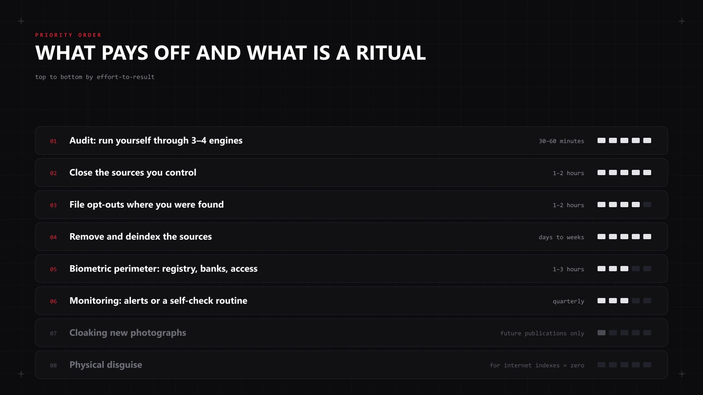This screenshot has width=703, height=395.
Task: Click Remove and deindex the sources row
Action: [351, 237]
